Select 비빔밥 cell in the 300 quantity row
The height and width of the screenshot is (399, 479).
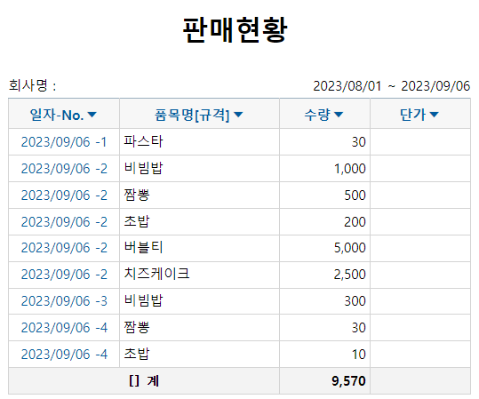(x=199, y=301)
